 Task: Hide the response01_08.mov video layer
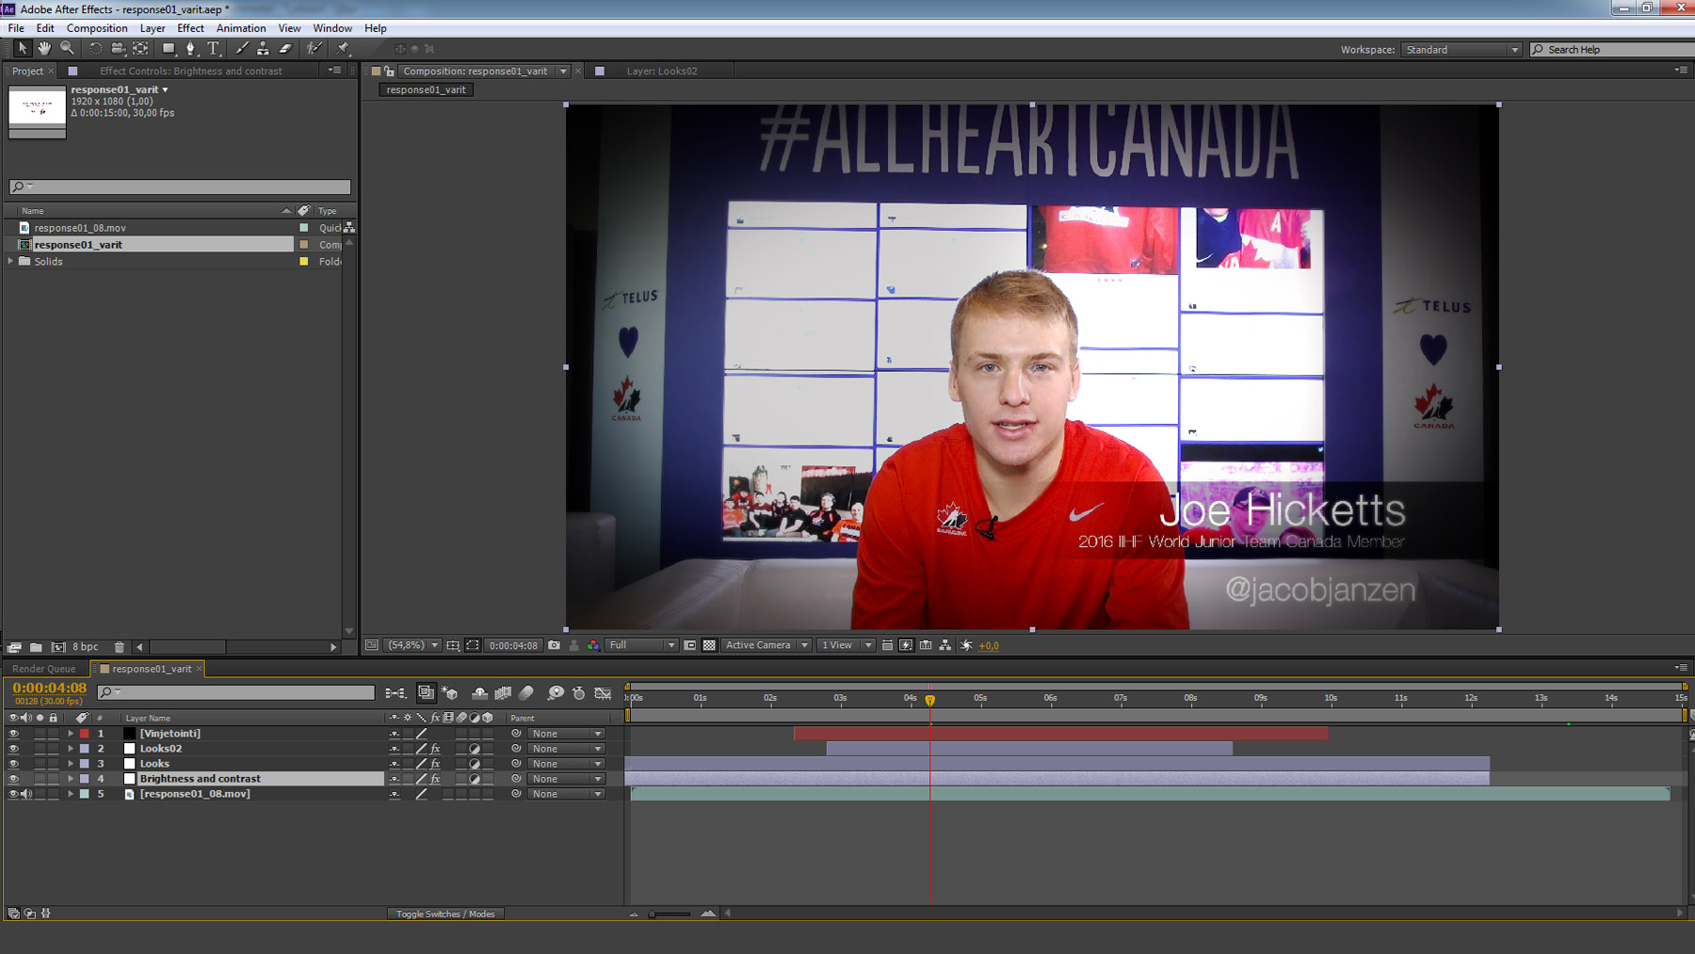tap(13, 794)
